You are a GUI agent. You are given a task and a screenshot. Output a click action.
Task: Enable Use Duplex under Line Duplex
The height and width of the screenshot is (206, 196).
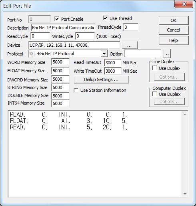click(x=154, y=68)
